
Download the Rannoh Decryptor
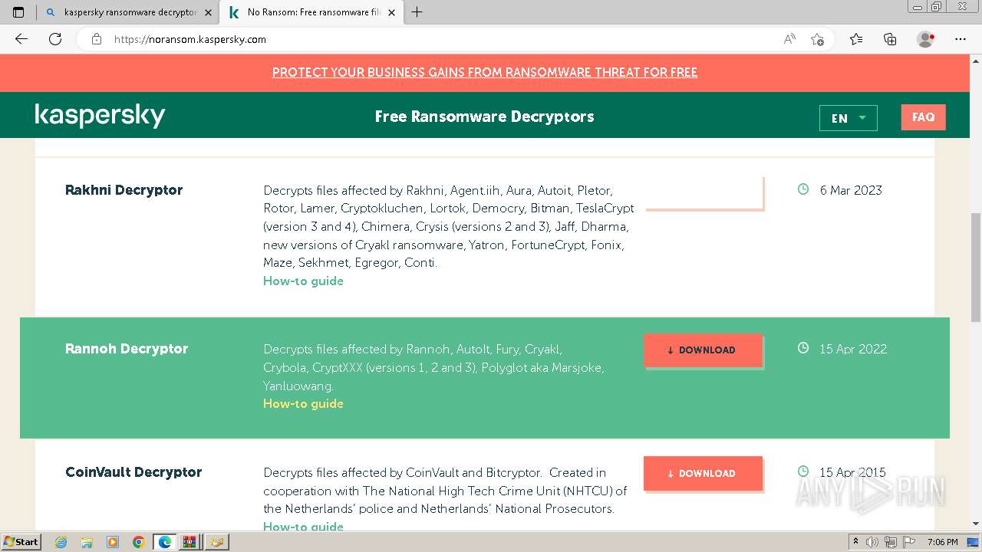coord(703,350)
